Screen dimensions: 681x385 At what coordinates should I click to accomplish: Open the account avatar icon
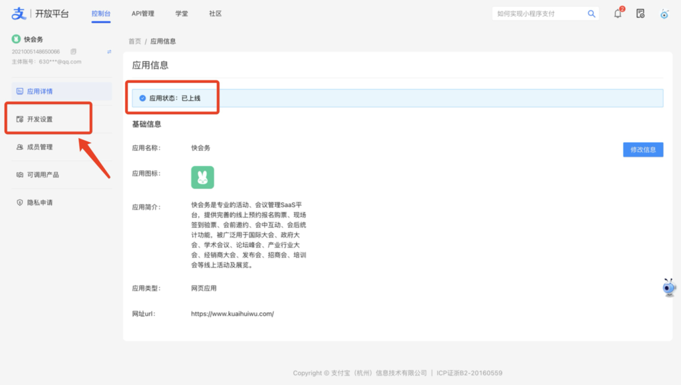click(x=664, y=14)
